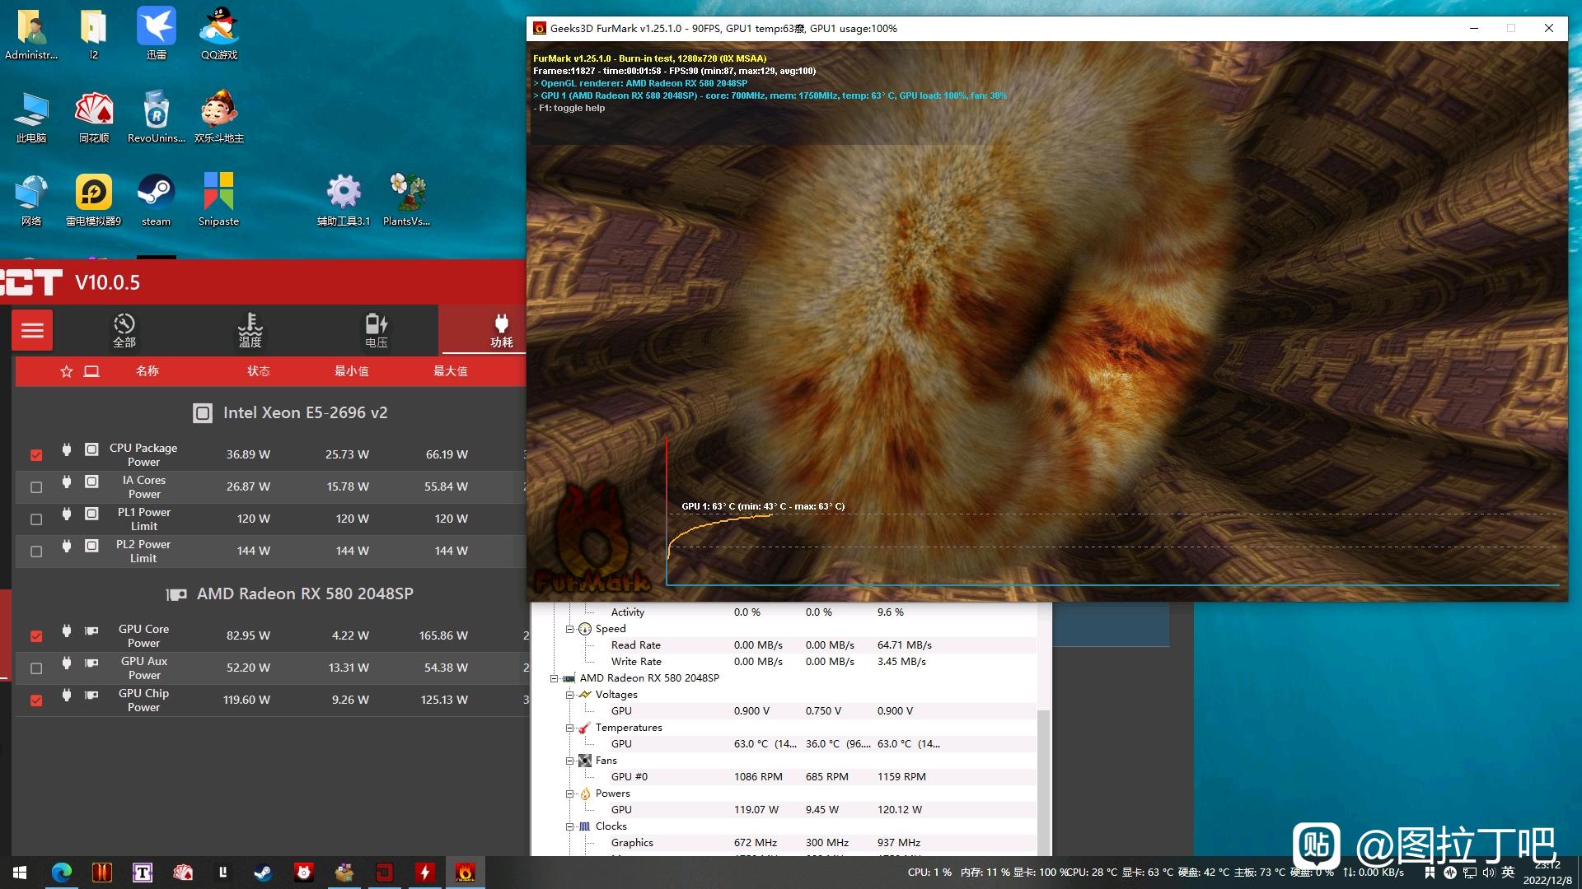Screen dimensions: 1582x889
Task: Launch 雷电模拟器9 desktop shortcut
Action: pyautogui.click(x=93, y=201)
